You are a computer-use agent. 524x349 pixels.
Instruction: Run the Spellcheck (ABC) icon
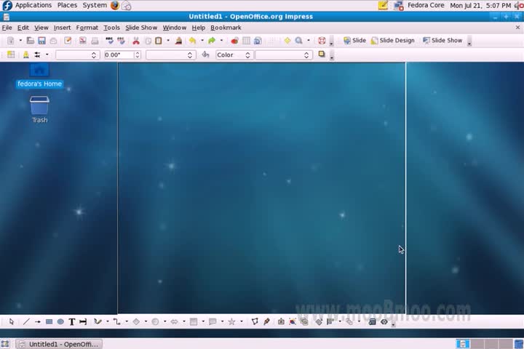[109, 41]
